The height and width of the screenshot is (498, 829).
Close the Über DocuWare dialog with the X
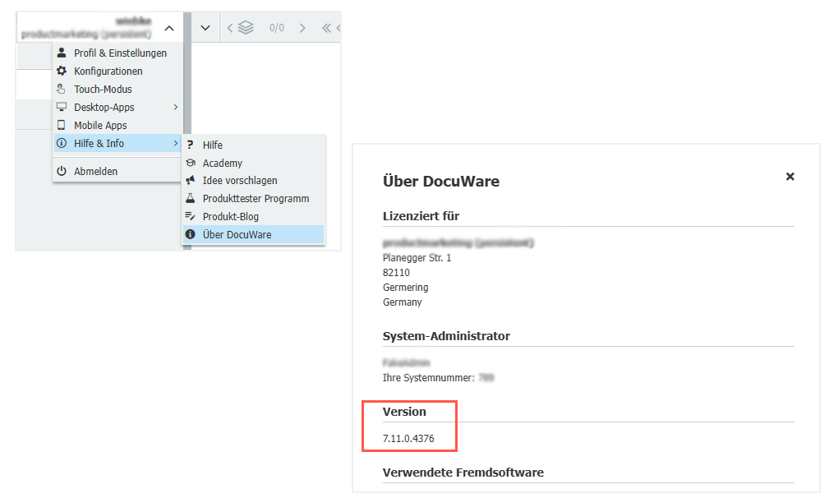[790, 176]
